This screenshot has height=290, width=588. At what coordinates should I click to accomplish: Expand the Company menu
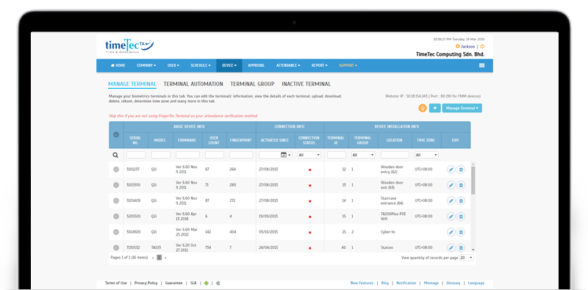coord(146,65)
